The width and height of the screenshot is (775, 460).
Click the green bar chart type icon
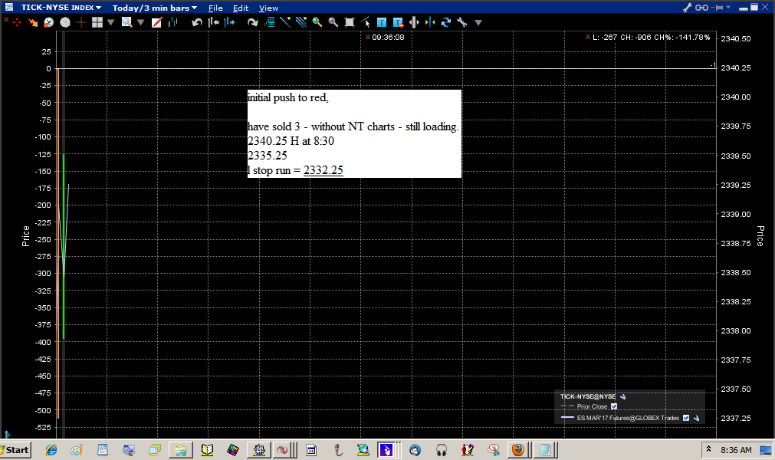(173, 22)
